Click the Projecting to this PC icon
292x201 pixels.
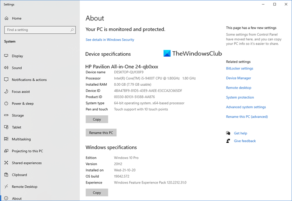6,151
